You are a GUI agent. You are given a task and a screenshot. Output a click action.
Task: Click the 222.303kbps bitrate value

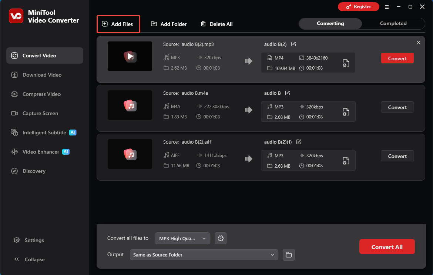(x=216, y=107)
